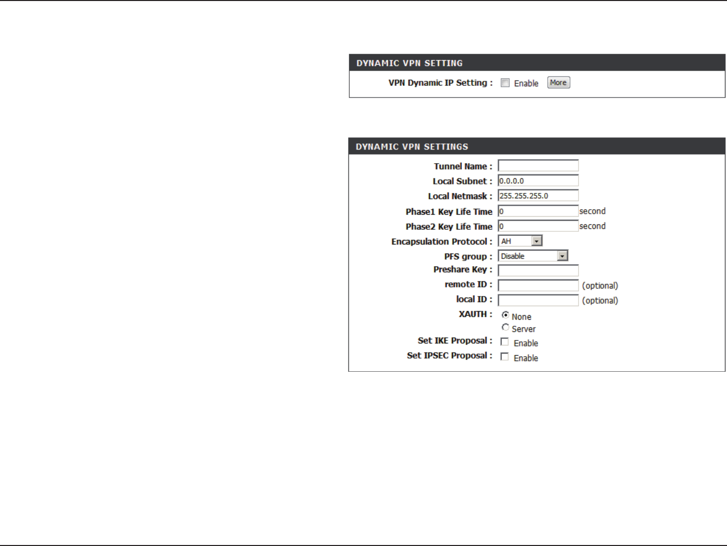Select the XAUTH Server radio button

click(x=505, y=327)
